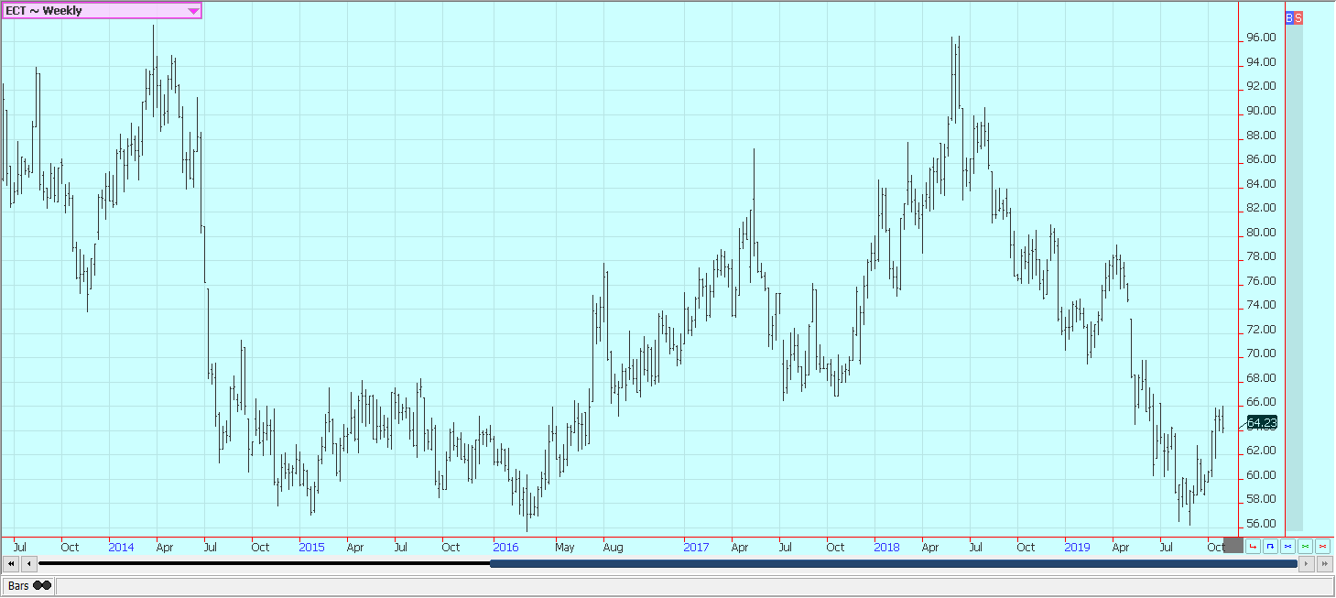This screenshot has height=598, width=1336.
Task: Click the blue B buy button
Action: point(1289,17)
